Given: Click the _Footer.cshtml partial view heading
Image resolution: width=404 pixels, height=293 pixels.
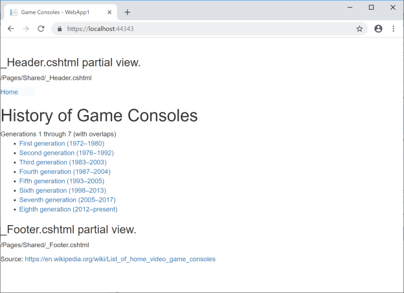Looking at the screenshot, I should [68, 230].
